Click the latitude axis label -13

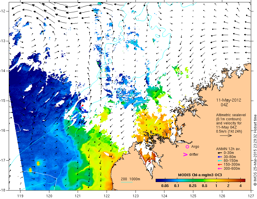point(3,41)
